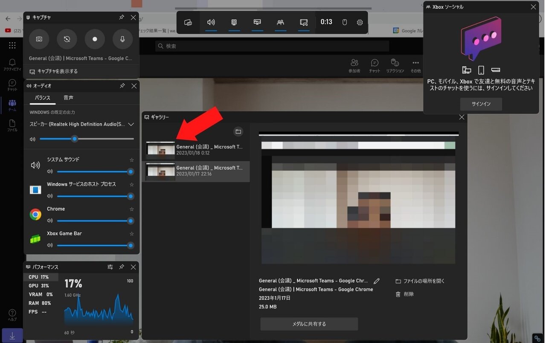The width and height of the screenshot is (546, 343).
Task: Open その他 options in the Teams meeting
Action: (415, 66)
